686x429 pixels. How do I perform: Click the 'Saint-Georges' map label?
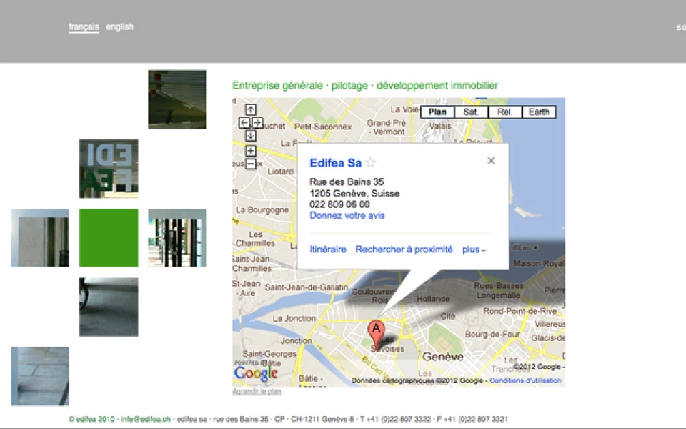click(269, 354)
